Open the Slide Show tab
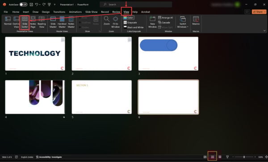 91,12
